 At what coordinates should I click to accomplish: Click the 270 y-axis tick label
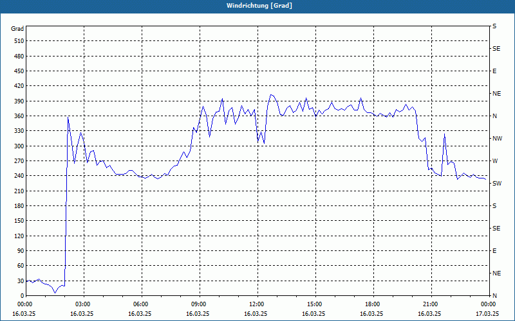coord(19,161)
